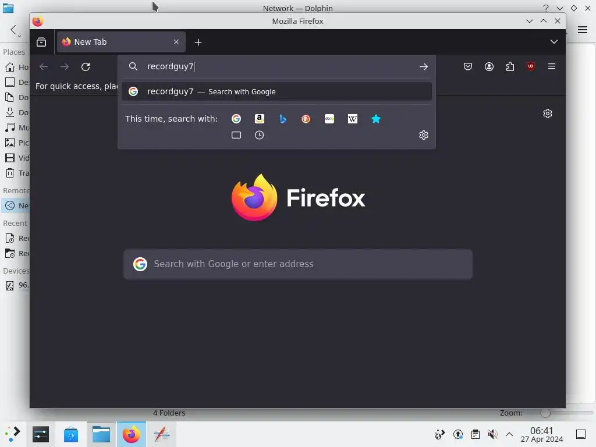Go back in the Dolphin window
This screenshot has width=596, height=447.
pos(14,30)
